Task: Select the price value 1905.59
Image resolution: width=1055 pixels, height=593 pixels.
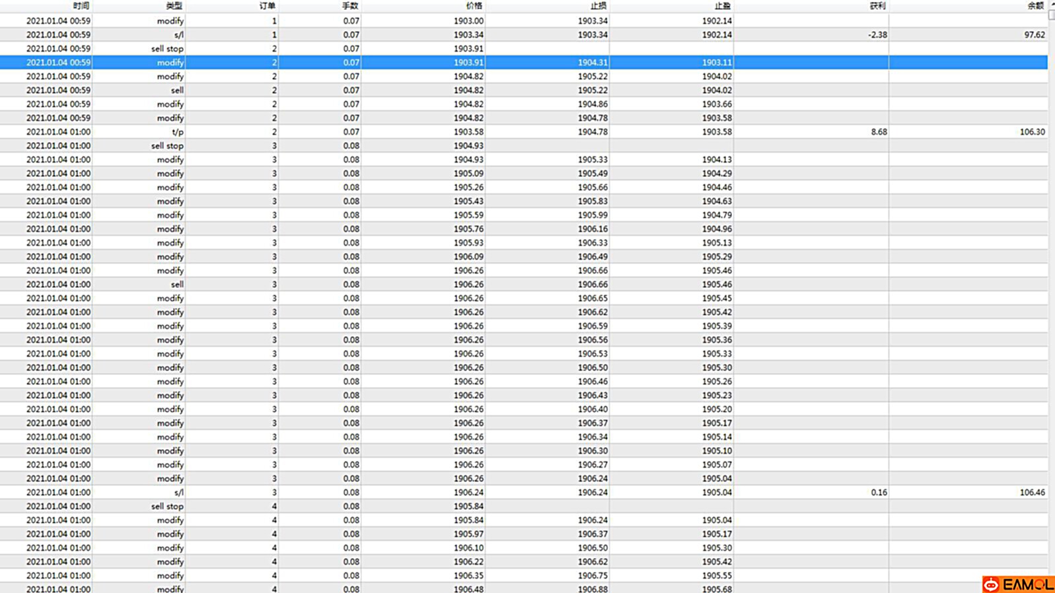Action: click(x=468, y=215)
